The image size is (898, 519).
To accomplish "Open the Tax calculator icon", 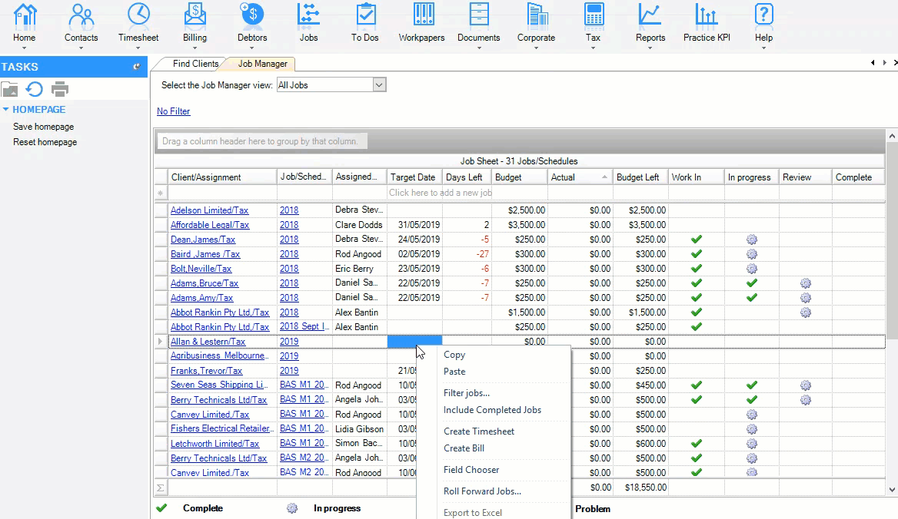I will (593, 15).
